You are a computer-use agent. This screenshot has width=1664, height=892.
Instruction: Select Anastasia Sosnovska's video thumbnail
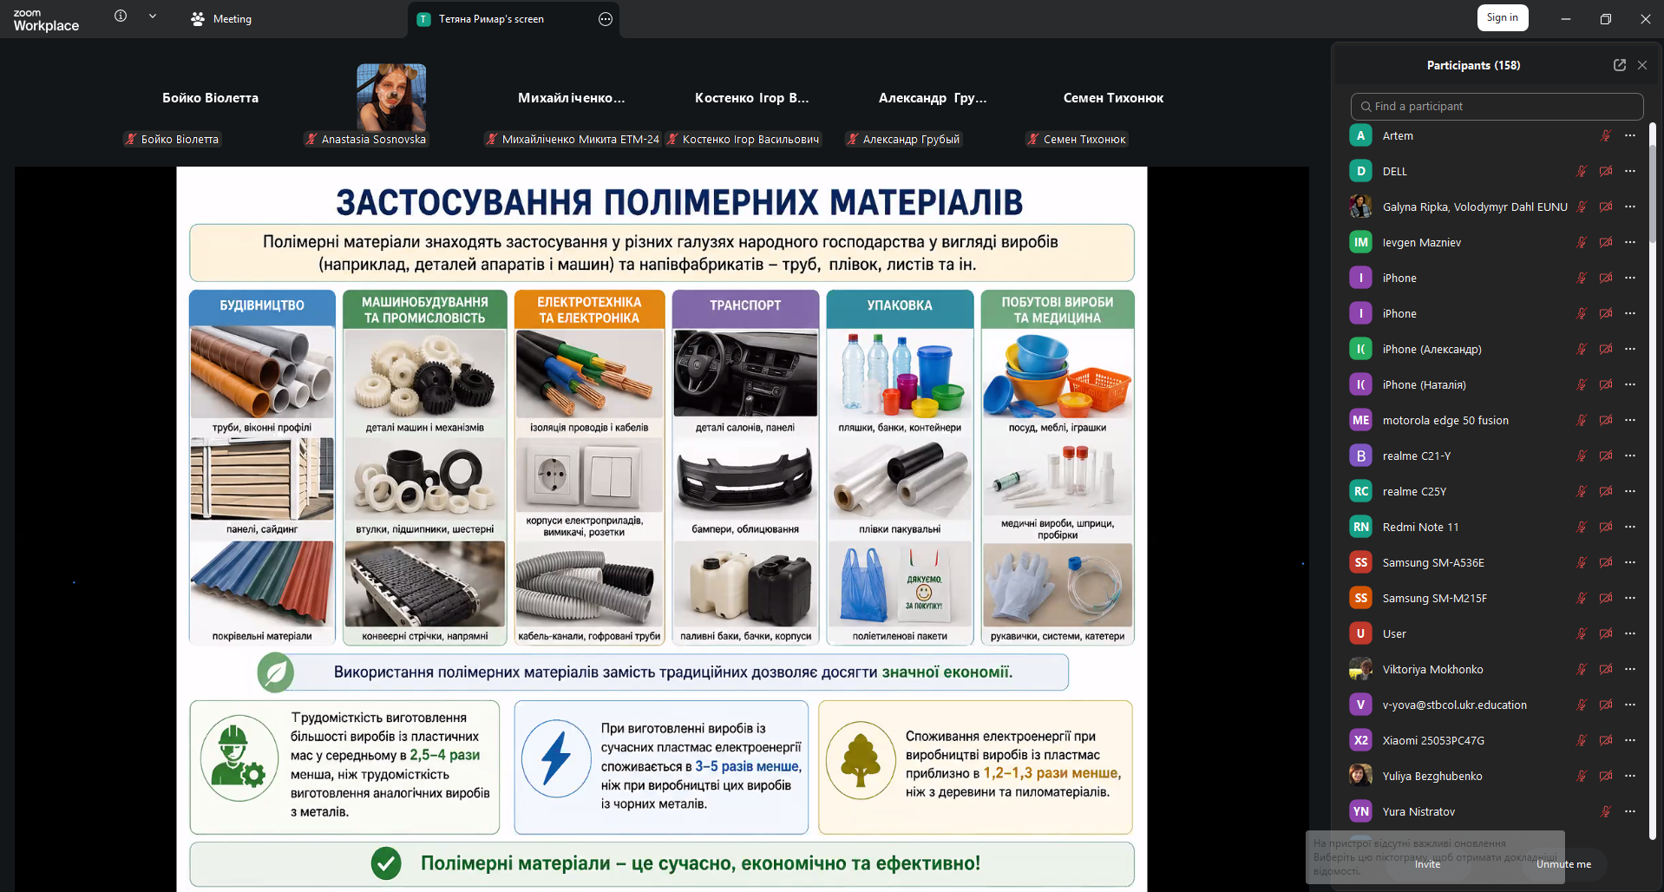390,97
